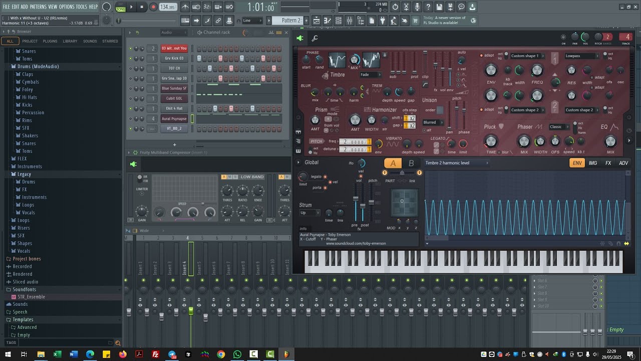Click the add pattern plus button
Image resolution: width=641 pixels, height=361 pixels.
(306, 21)
